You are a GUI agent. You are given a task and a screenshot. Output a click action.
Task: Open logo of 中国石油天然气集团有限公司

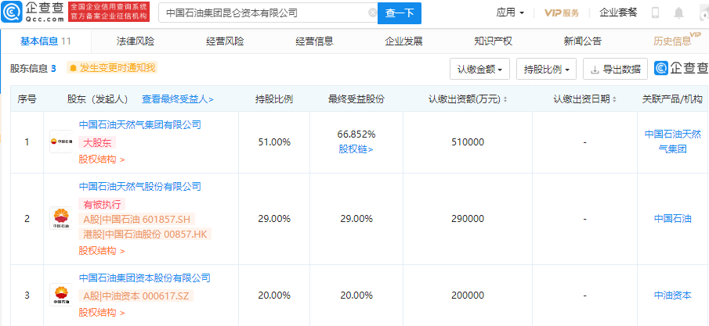60,142
